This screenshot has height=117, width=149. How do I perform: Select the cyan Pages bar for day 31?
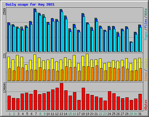point(141,39)
